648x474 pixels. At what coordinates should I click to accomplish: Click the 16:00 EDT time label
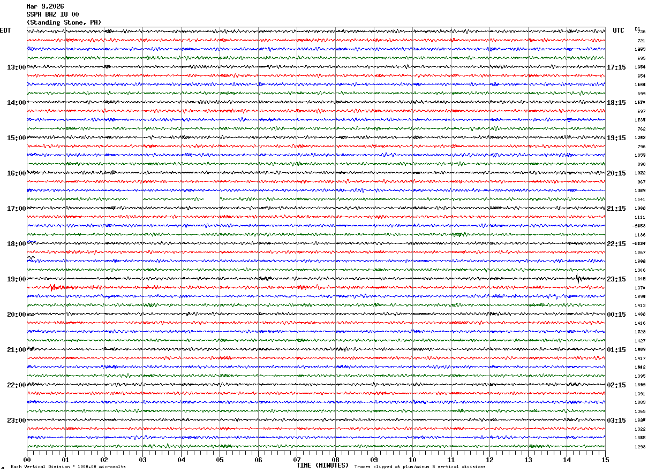click(x=16, y=173)
